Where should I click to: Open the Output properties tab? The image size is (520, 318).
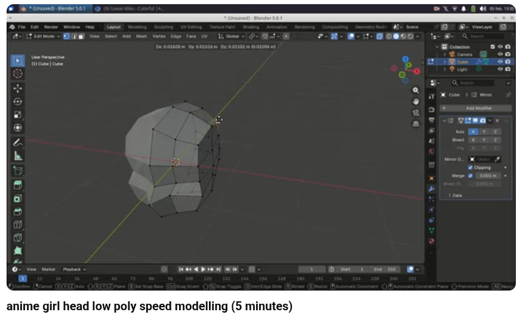[432, 120]
